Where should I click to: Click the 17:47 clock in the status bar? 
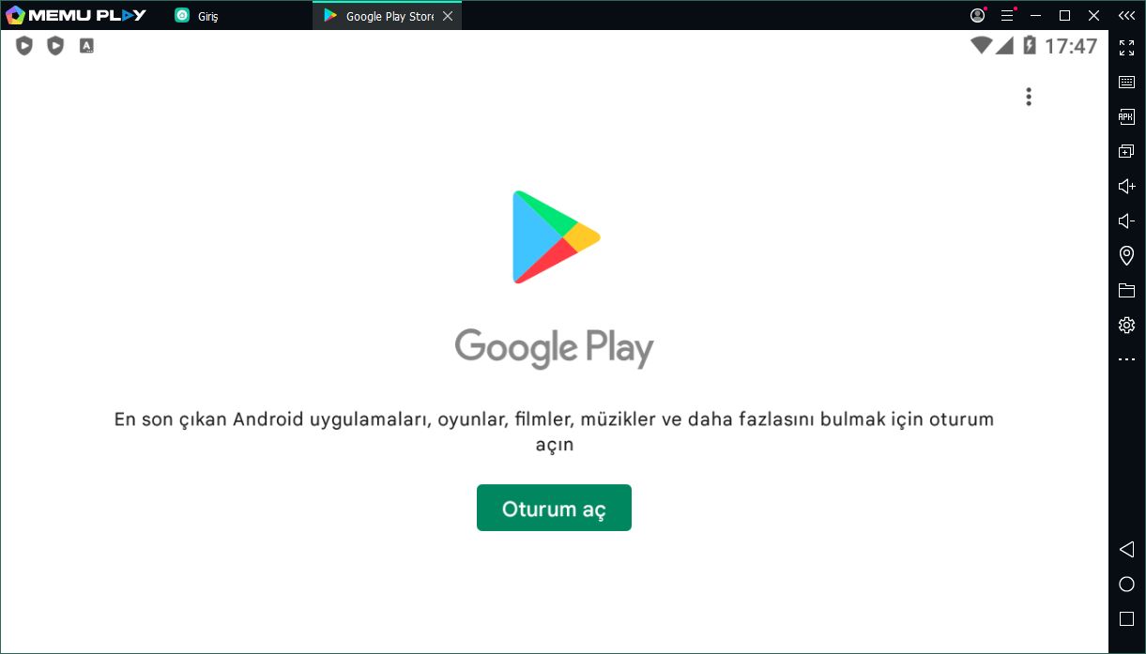pyautogui.click(x=1071, y=46)
